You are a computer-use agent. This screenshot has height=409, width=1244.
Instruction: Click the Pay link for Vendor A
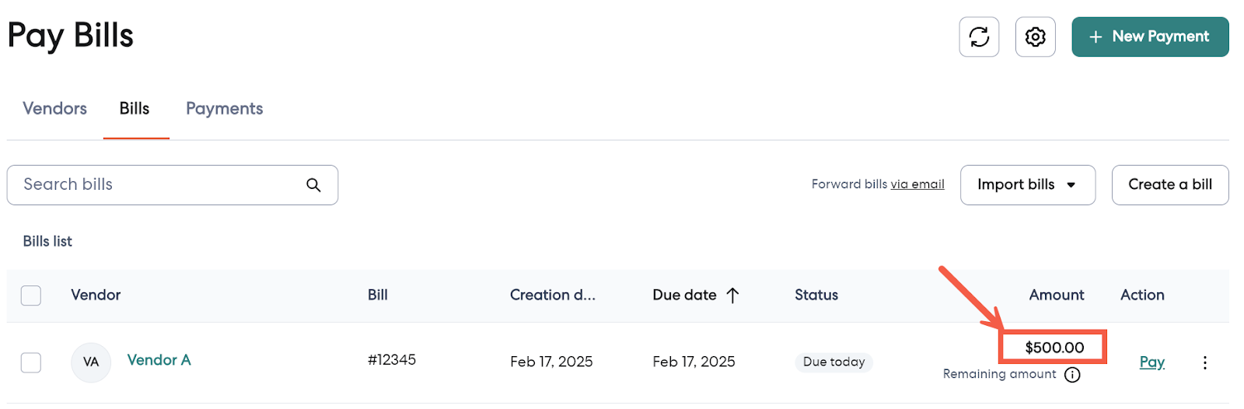(1151, 362)
